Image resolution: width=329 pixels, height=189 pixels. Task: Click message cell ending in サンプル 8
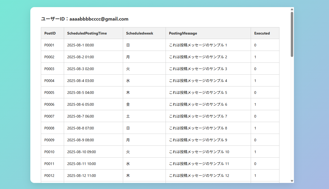tap(208, 128)
